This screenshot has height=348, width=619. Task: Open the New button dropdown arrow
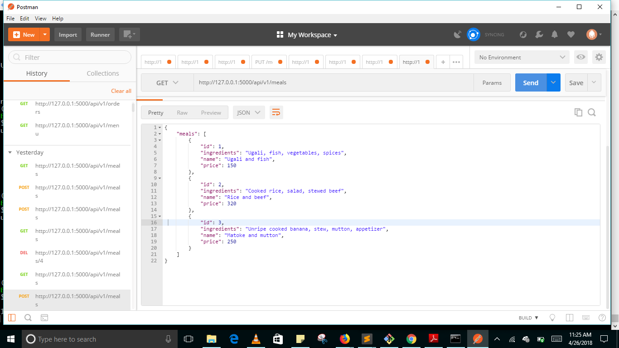point(45,34)
